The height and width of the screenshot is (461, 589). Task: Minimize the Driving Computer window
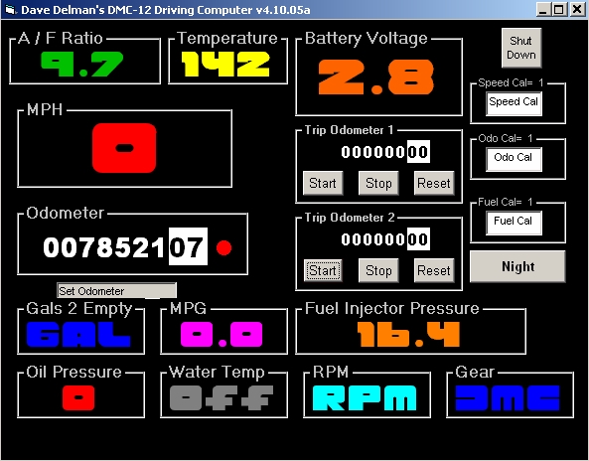pyautogui.click(x=543, y=9)
